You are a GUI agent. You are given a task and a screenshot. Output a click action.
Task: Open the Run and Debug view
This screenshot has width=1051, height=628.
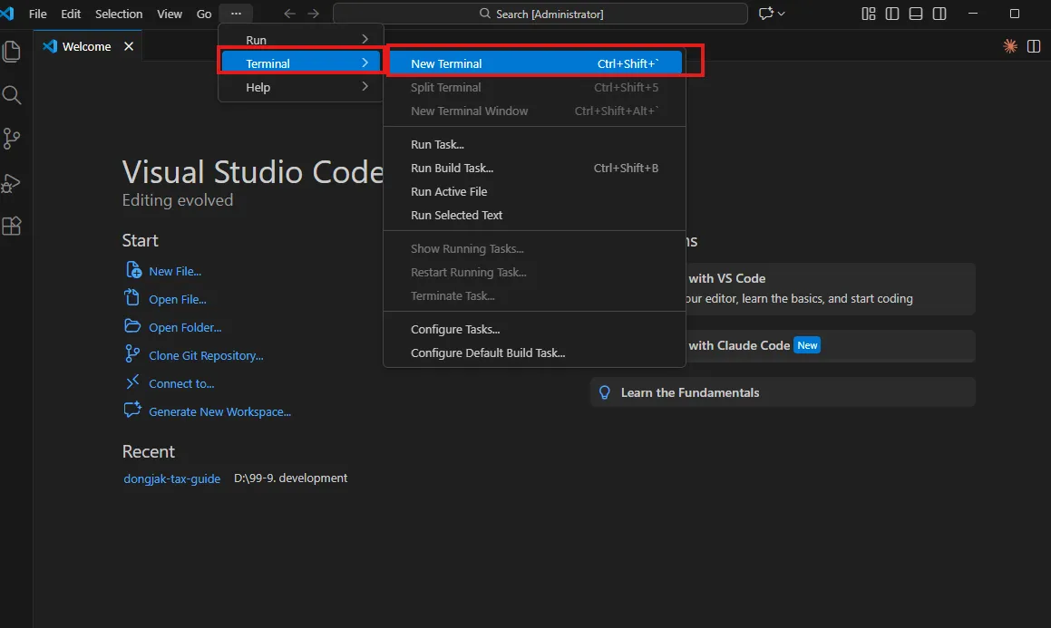pos(12,182)
